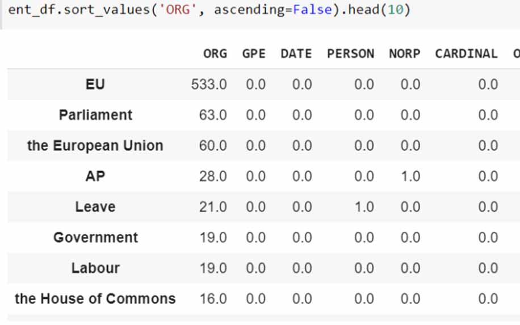Click the AP row label
Viewport: 520px width, 325px height.
click(x=95, y=176)
